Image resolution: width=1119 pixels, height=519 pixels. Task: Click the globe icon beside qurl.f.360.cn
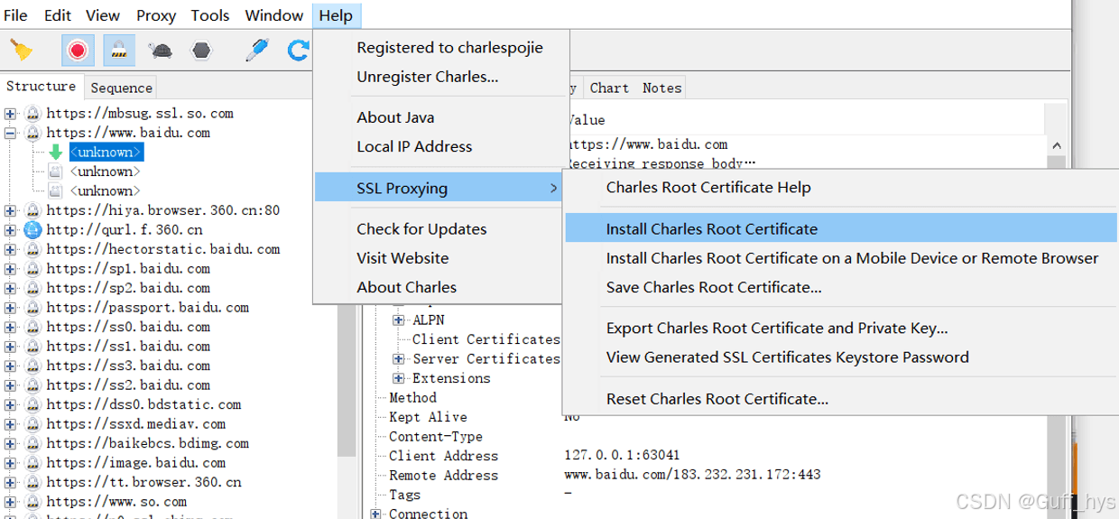33,230
